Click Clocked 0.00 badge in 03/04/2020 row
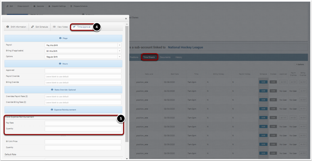 (273, 109)
